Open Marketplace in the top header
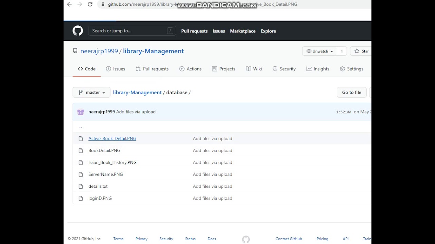Screen dimensions: 435x244 point(243,31)
